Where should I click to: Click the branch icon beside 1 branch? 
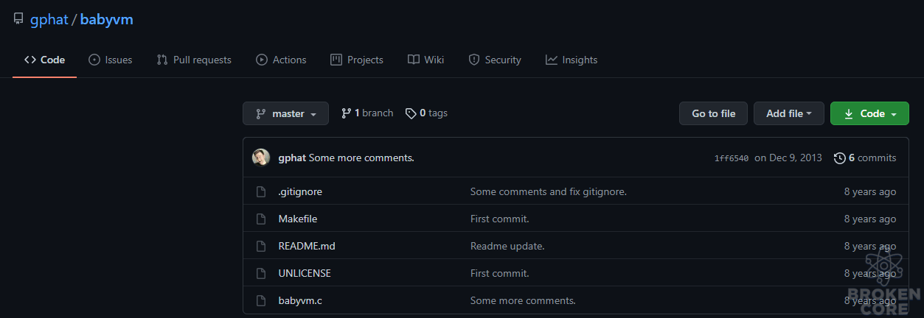pos(346,113)
